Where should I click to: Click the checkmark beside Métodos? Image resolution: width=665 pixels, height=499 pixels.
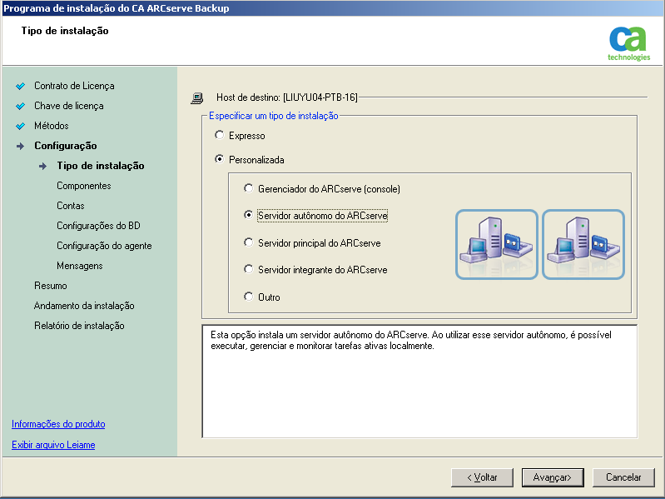[20, 126]
